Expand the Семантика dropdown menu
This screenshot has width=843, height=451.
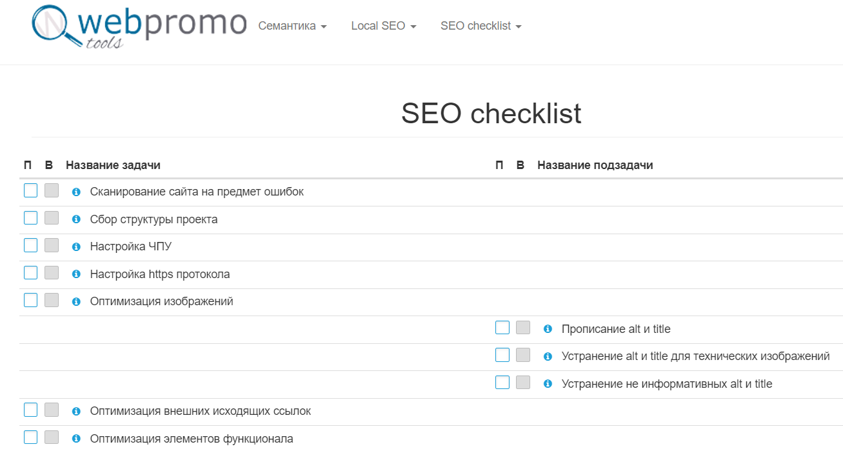tap(292, 26)
